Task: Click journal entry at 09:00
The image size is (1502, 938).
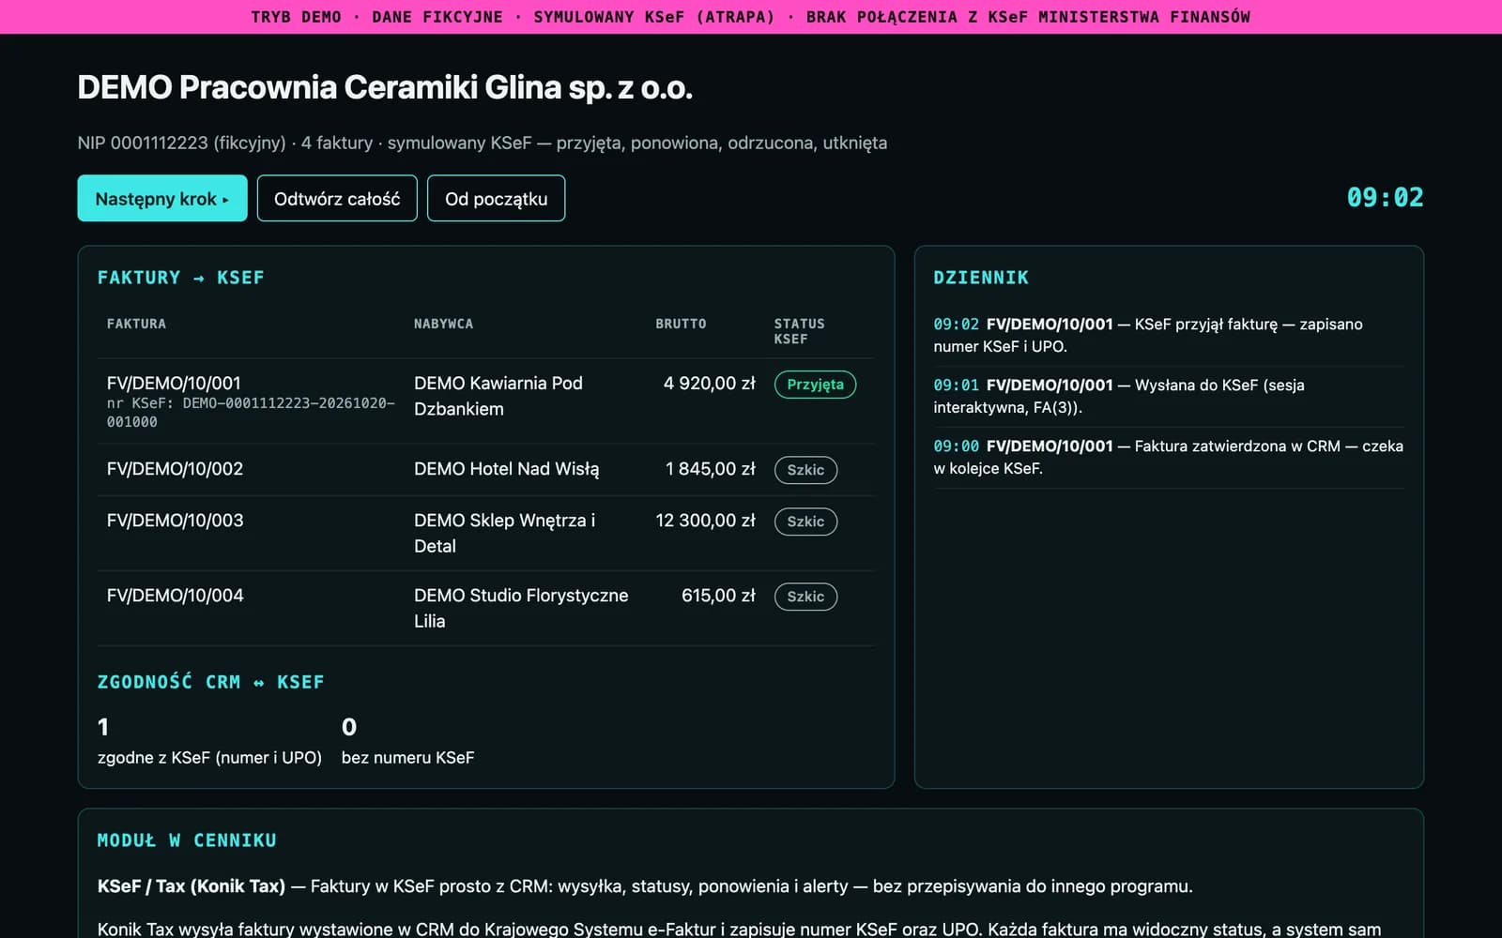Action: [x=1168, y=457]
